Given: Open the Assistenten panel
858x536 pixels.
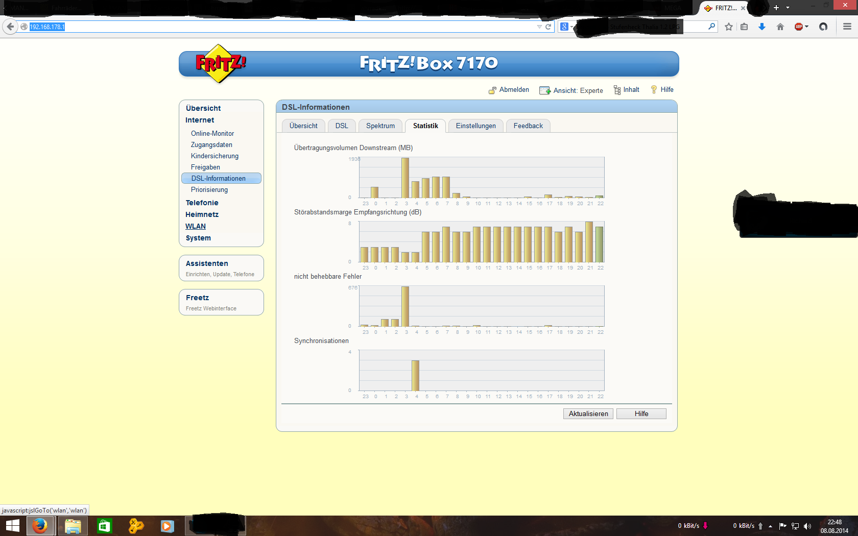Looking at the screenshot, I should pyautogui.click(x=221, y=268).
